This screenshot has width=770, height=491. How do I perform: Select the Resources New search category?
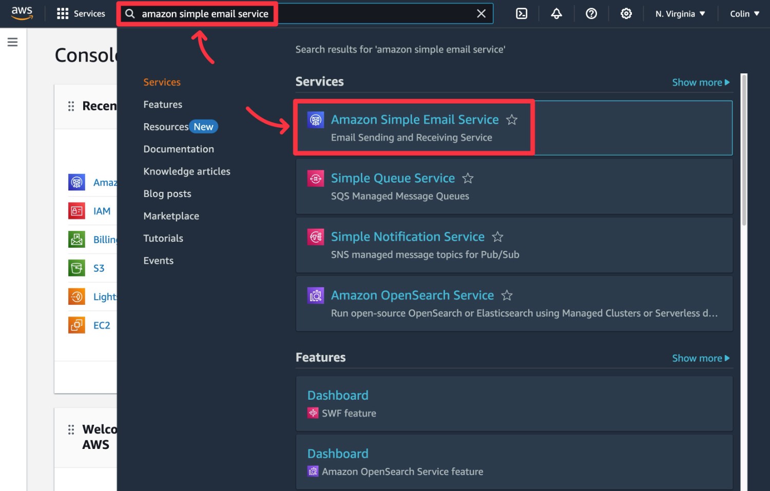181,127
